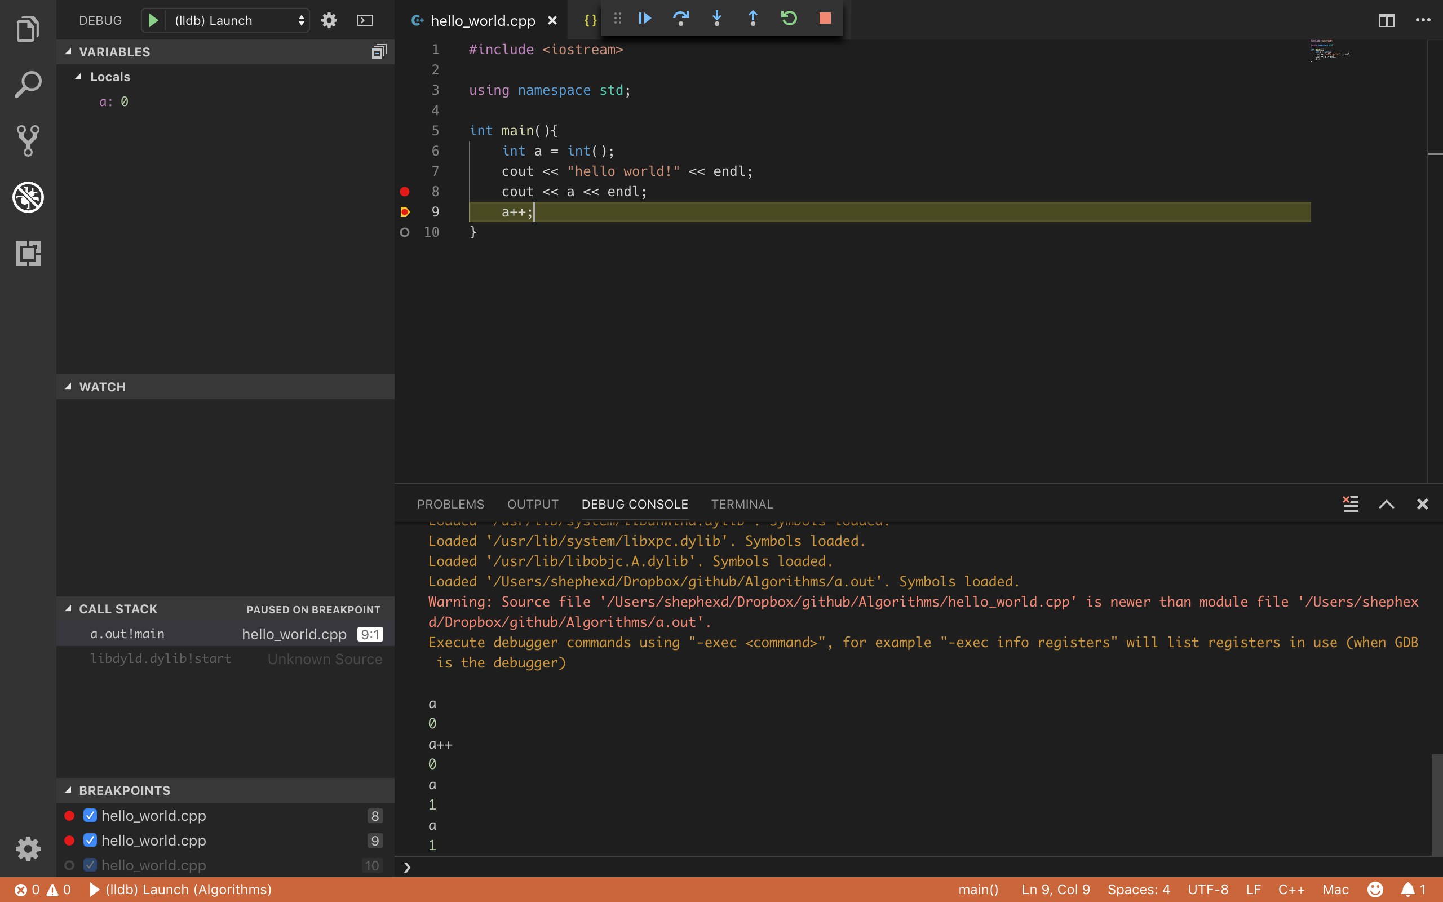The height and width of the screenshot is (902, 1443).
Task: Open launch.json with debug gear icon
Action: [329, 20]
